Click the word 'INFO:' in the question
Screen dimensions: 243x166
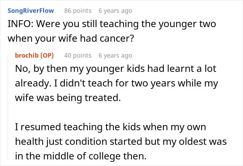click(x=19, y=24)
